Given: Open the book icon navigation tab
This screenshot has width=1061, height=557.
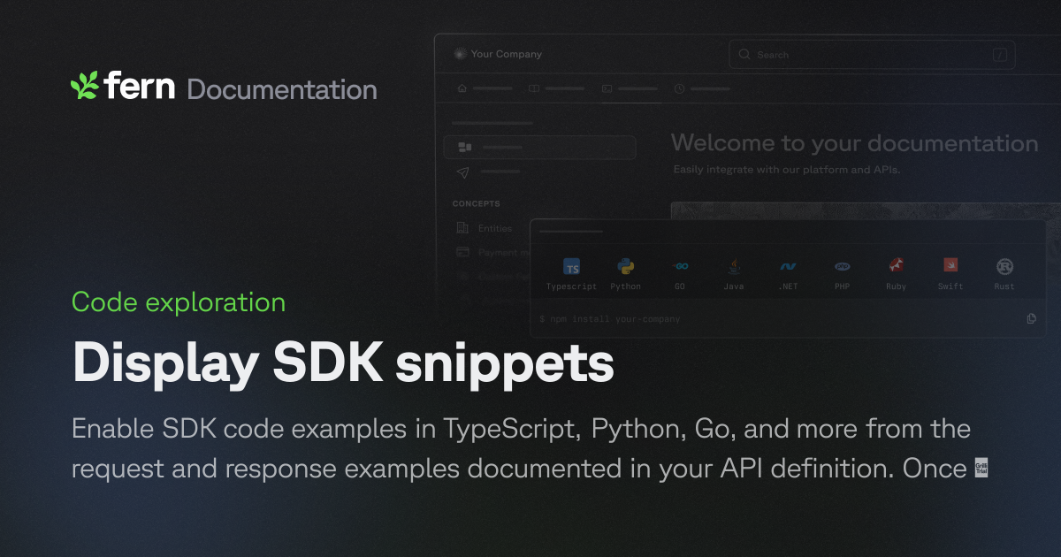Looking at the screenshot, I should (534, 88).
